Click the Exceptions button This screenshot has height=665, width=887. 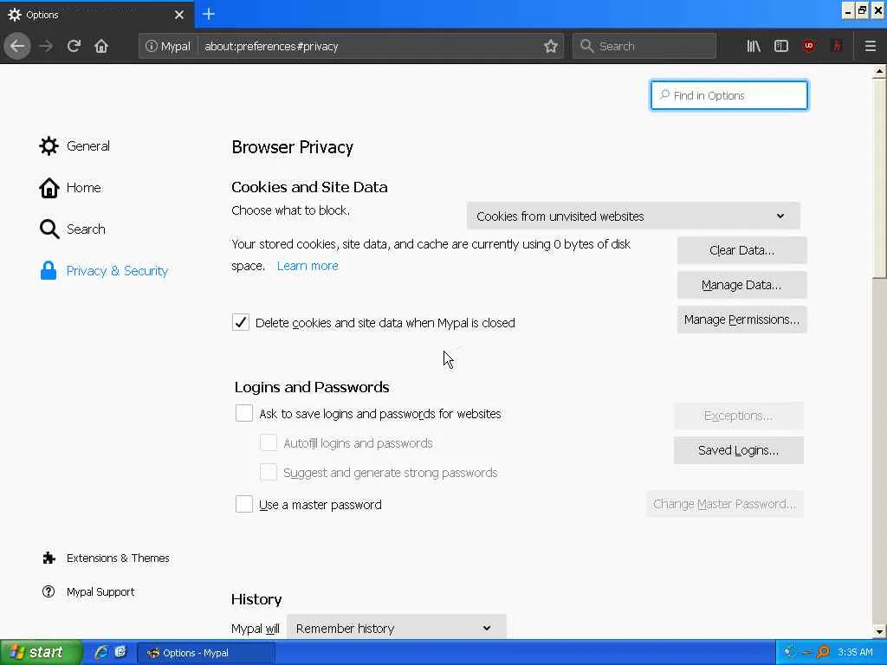[x=738, y=416]
